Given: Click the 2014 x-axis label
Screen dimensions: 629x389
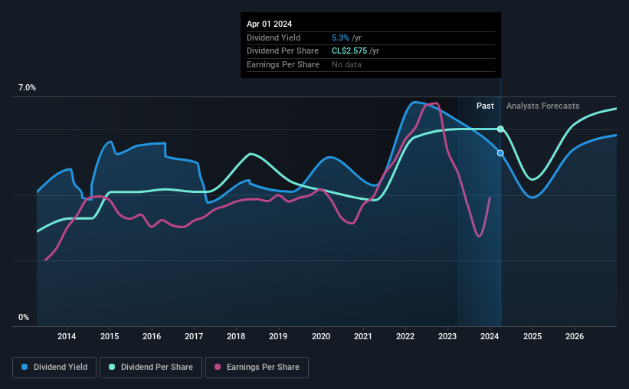Looking at the screenshot, I should click(67, 336).
